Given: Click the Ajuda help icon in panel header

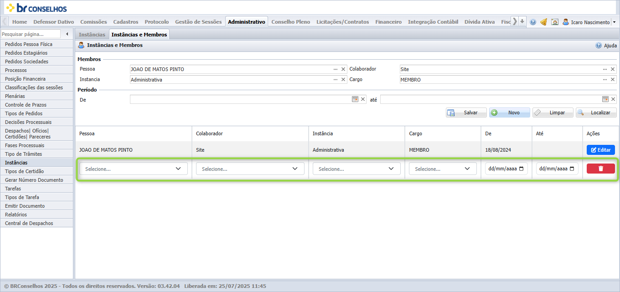Looking at the screenshot, I should 599,46.
